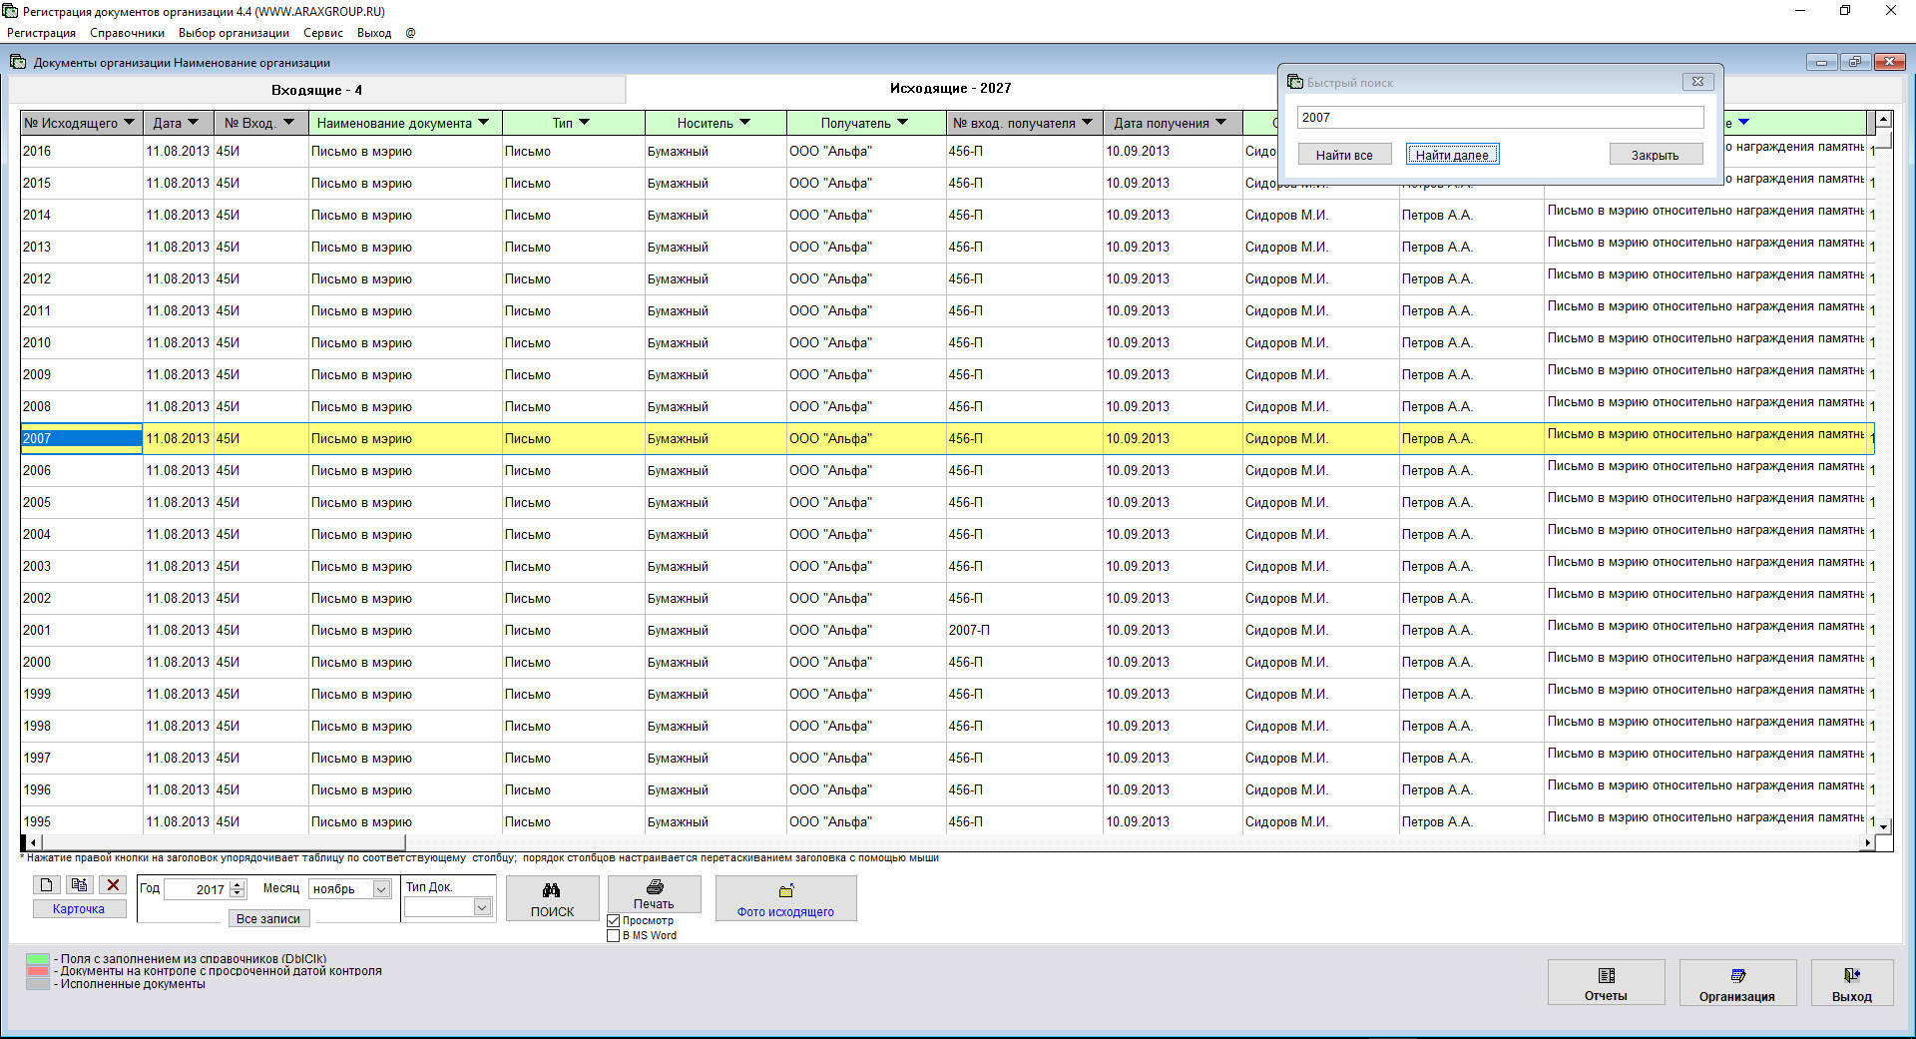1916x1039 pixels.
Task: Click the Выход exit door button
Action: point(1851,983)
